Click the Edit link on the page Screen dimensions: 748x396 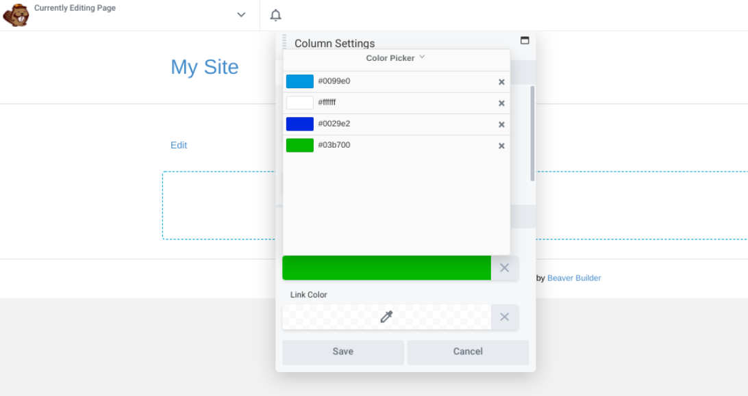[178, 145]
